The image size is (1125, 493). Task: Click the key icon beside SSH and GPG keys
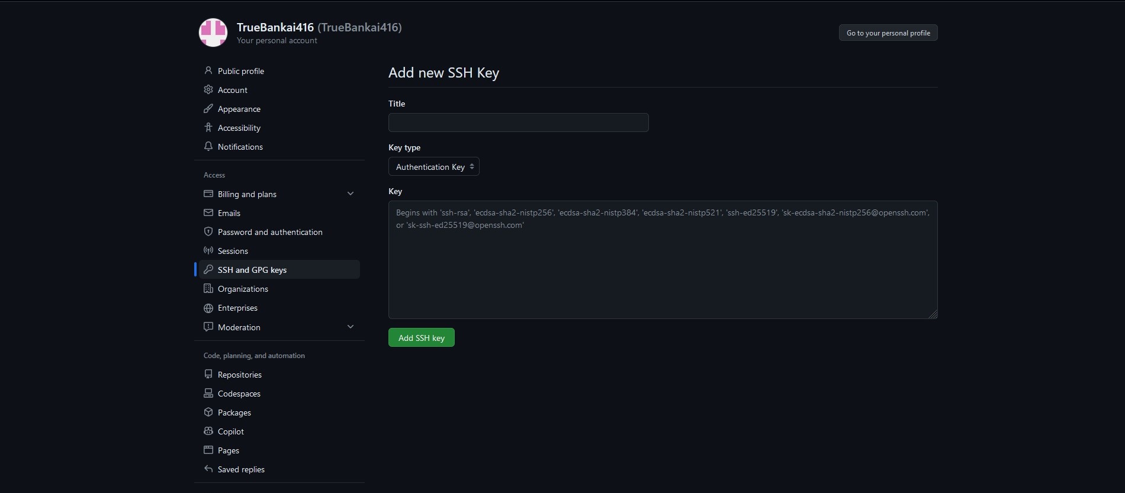[x=208, y=269]
